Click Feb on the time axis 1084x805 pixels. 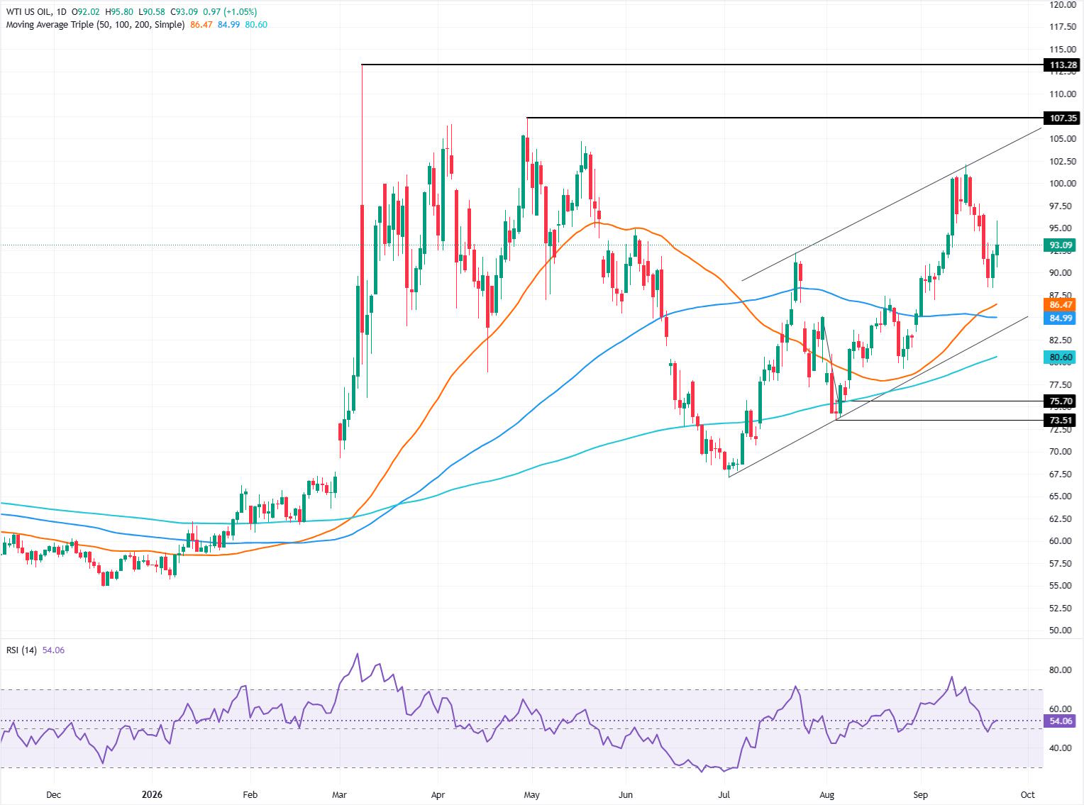pyautogui.click(x=249, y=795)
